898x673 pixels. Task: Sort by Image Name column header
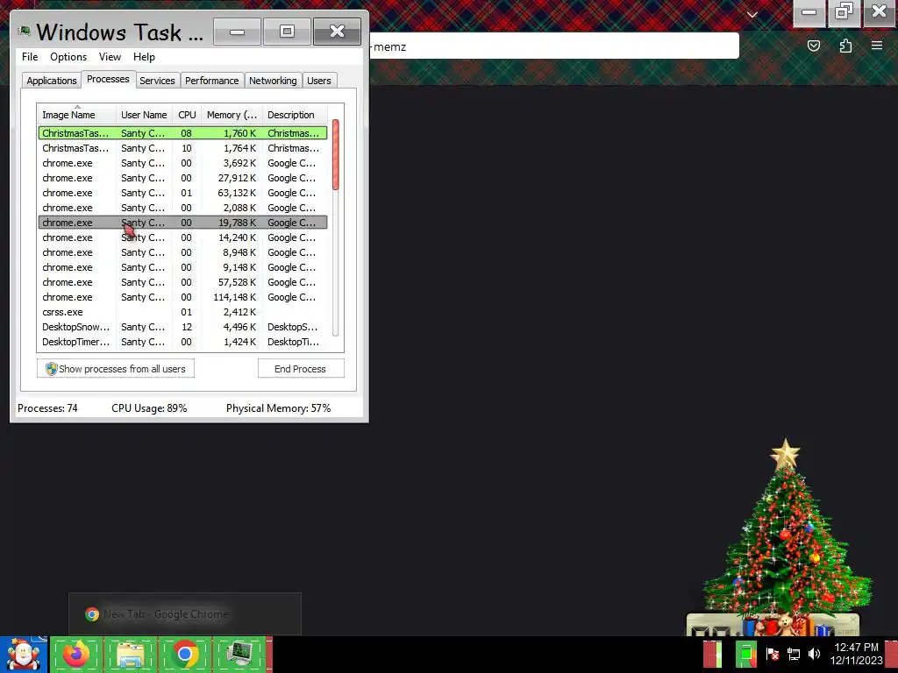(77, 115)
